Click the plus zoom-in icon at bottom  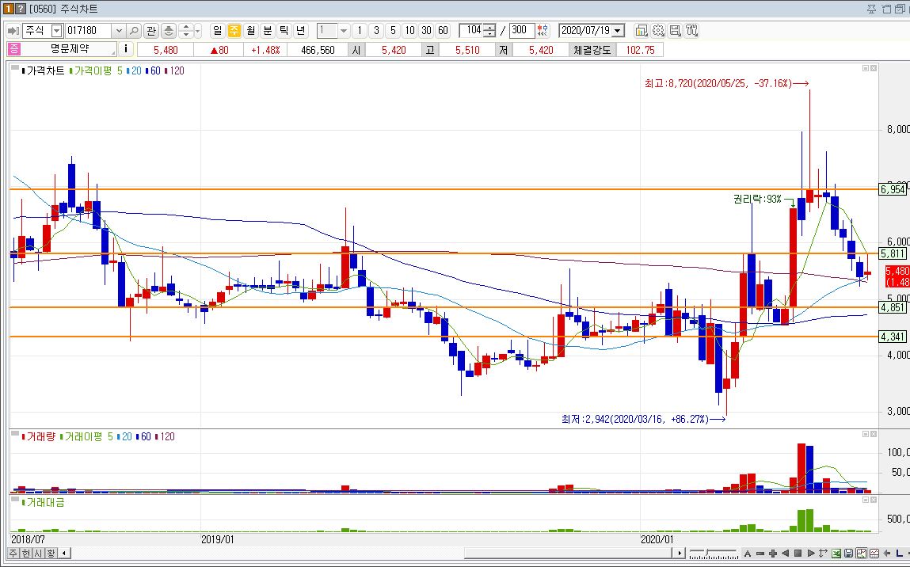pos(773,554)
